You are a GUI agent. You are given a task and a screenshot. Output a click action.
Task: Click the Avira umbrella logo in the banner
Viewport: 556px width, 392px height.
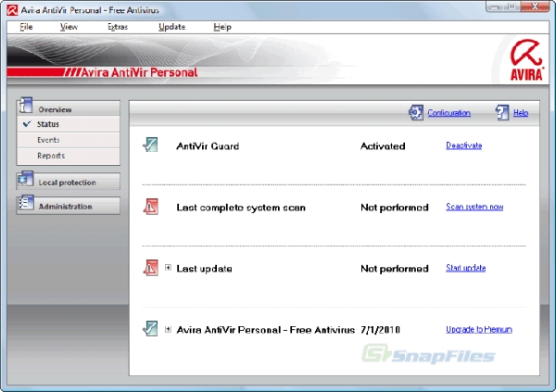(526, 59)
